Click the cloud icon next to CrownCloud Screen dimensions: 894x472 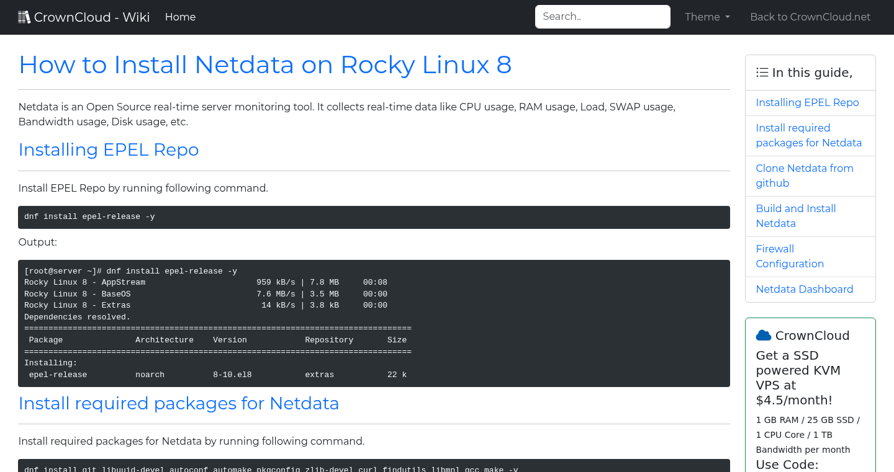coord(763,335)
